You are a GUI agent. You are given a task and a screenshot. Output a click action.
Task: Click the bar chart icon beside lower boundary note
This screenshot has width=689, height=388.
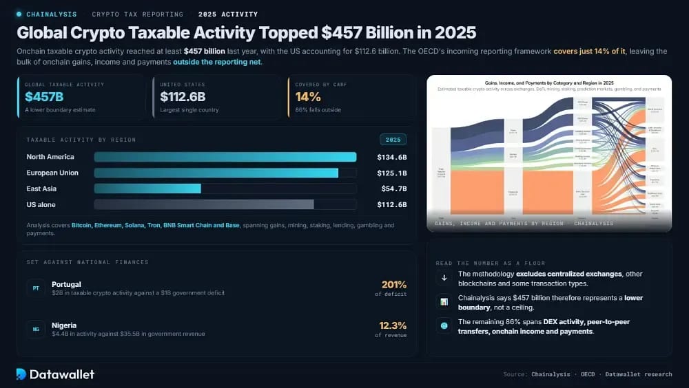[x=444, y=301]
